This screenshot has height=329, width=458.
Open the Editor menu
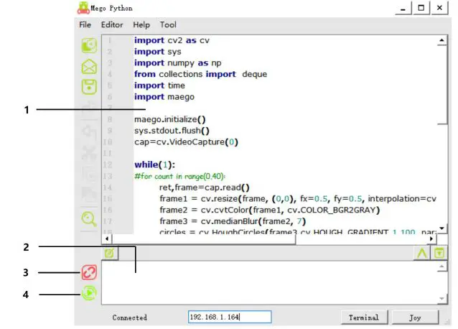point(112,25)
